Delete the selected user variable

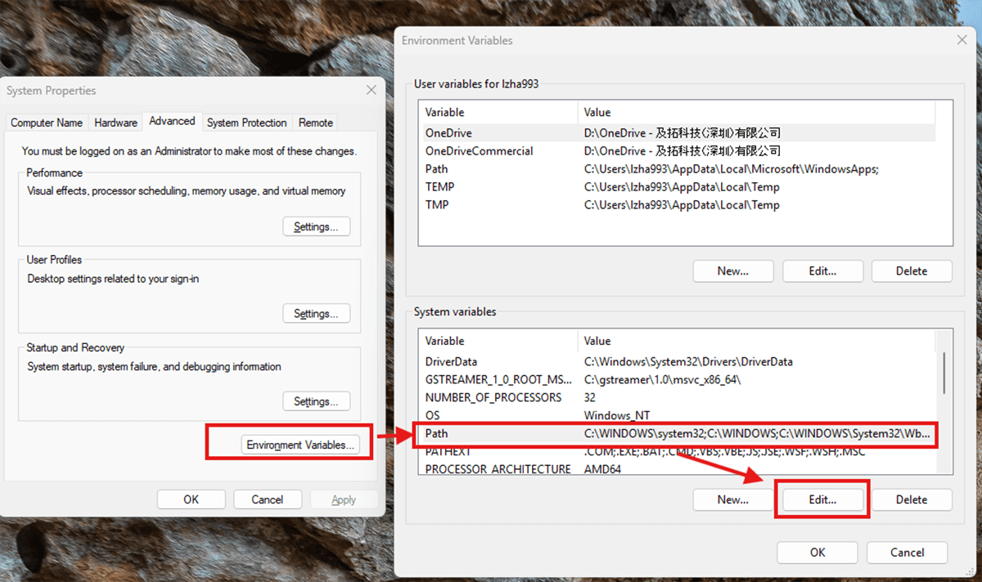click(x=911, y=271)
